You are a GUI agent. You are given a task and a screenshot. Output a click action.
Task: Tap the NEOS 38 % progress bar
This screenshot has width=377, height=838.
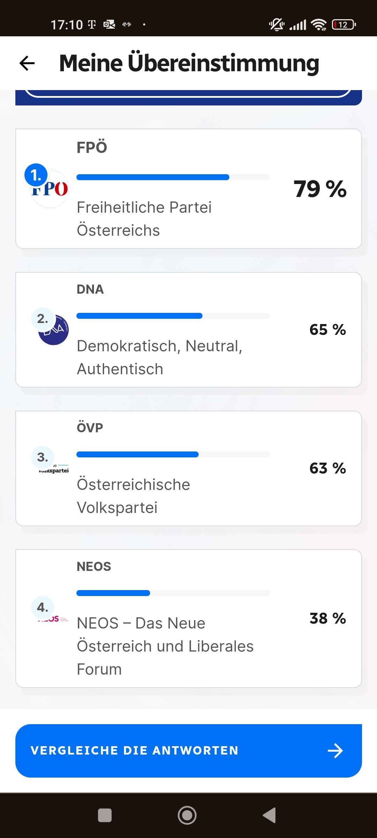(173, 593)
